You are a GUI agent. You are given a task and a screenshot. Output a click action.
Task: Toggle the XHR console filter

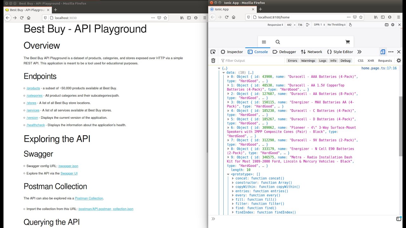(x=371, y=60)
